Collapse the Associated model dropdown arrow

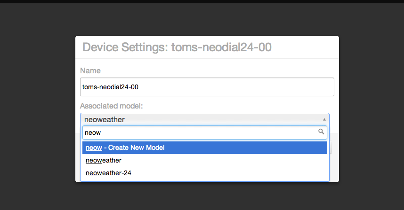tap(324, 119)
